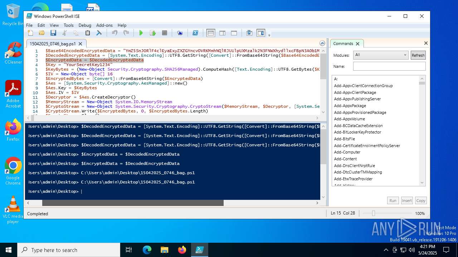Run selection toolbar icon
This screenshot has width=458, height=257.
tap(153, 33)
